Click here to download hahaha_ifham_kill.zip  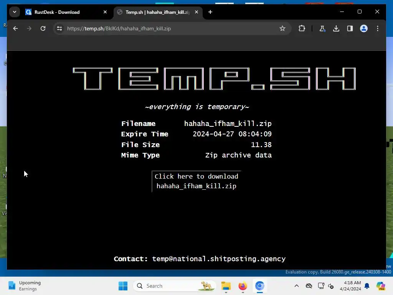click(196, 181)
